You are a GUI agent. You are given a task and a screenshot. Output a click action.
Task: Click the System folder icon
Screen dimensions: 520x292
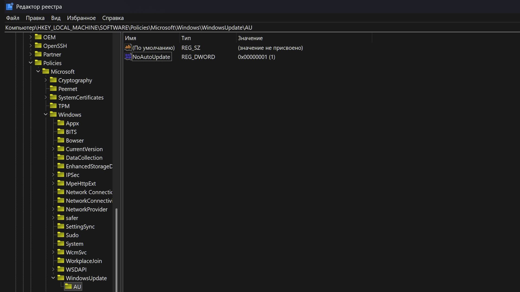tap(61, 243)
